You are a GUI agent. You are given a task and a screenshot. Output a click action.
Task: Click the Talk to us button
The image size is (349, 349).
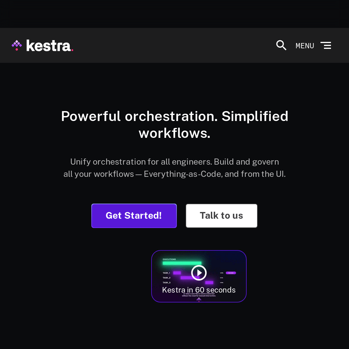point(222,216)
